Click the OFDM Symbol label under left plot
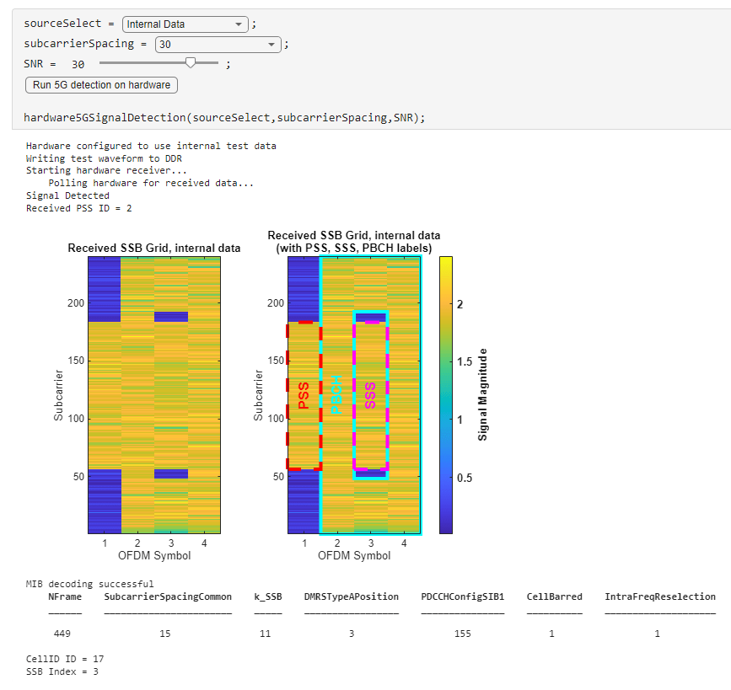The image size is (731, 690). coord(154,555)
